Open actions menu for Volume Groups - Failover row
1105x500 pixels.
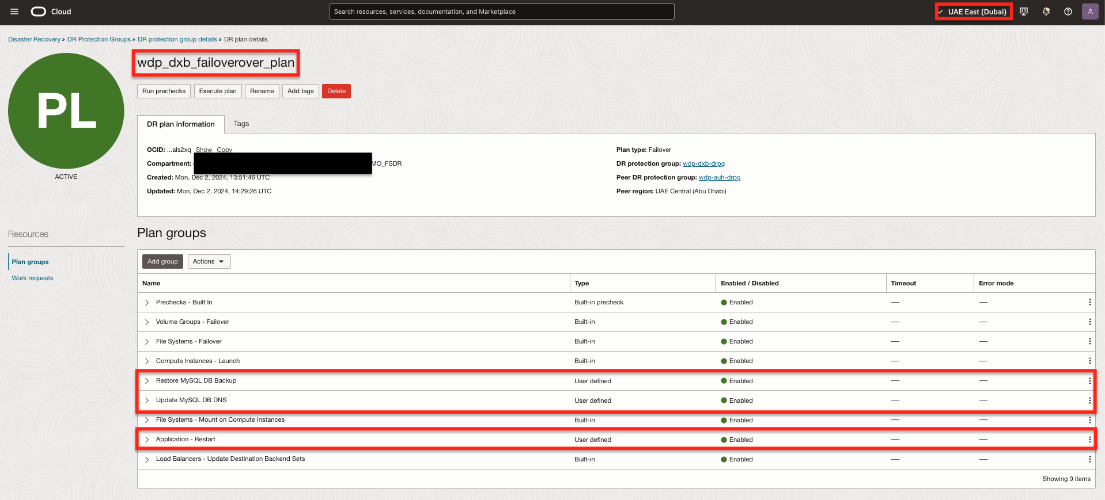point(1089,322)
